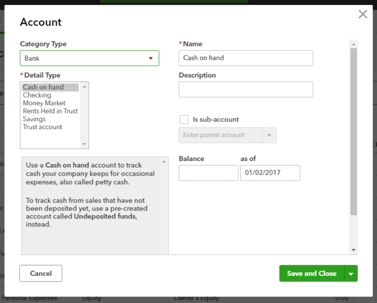Image resolution: width=377 pixels, height=303 pixels.
Task: Click the as of date field
Action: point(270,173)
